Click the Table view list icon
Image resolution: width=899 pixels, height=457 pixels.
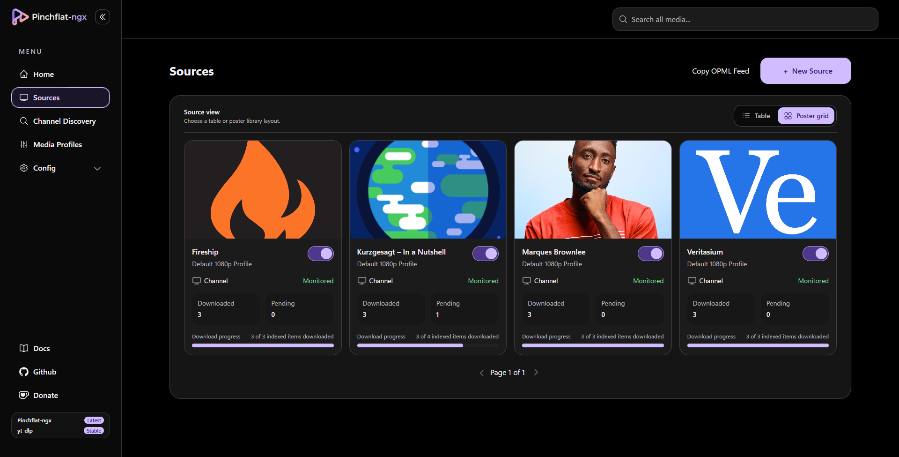746,116
